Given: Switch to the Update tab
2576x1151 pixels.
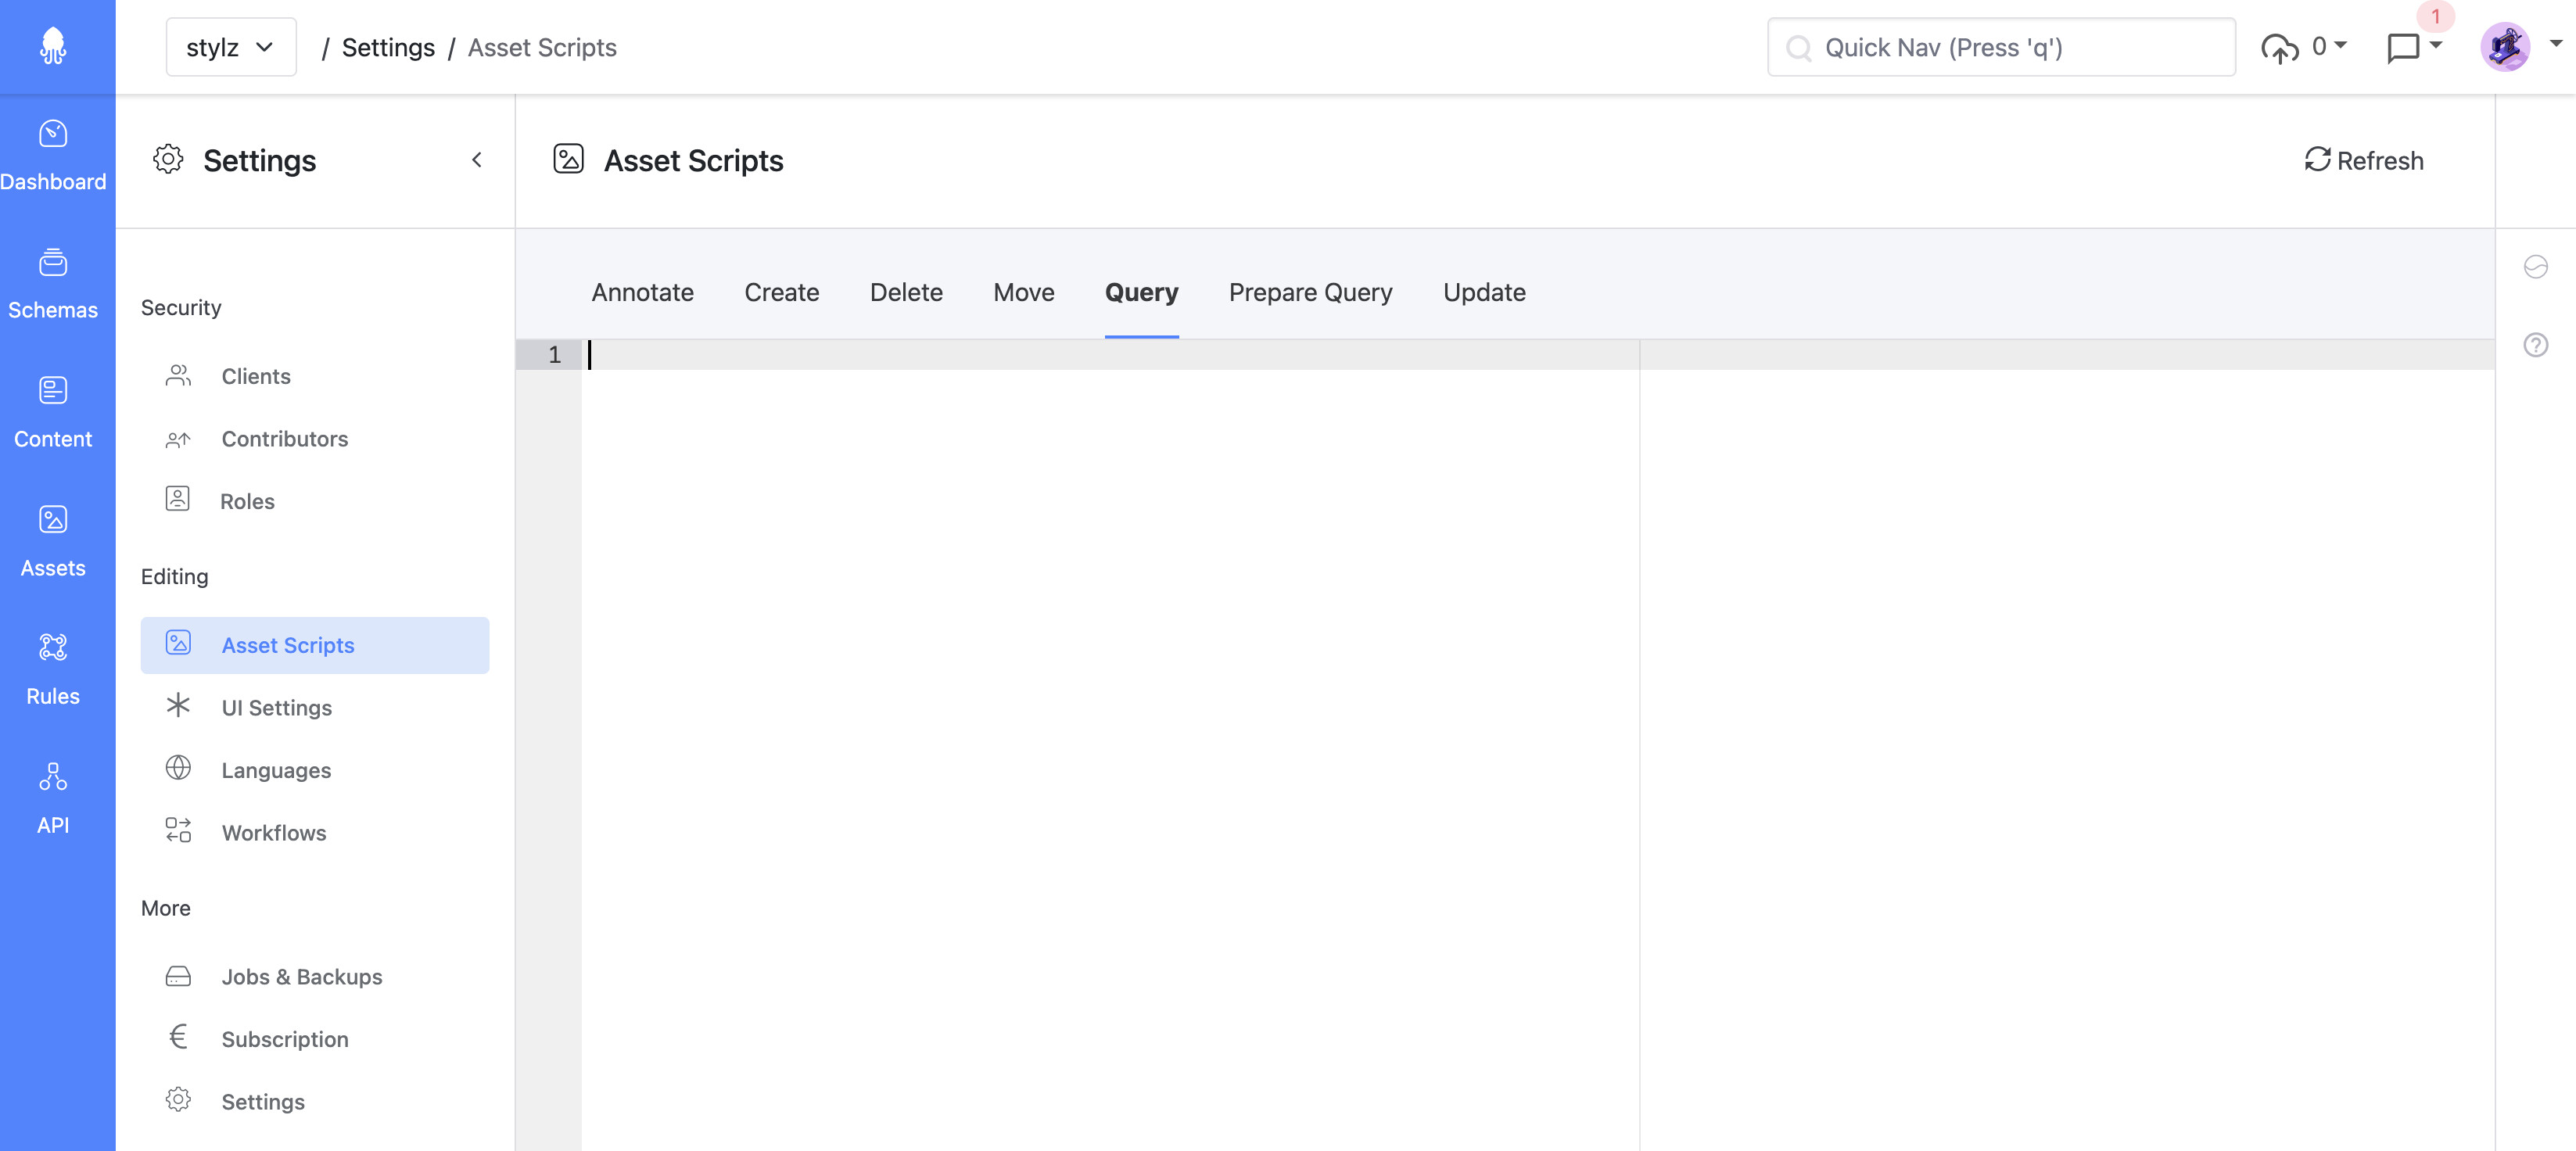Looking at the screenshot, I should click(1484, 292).
